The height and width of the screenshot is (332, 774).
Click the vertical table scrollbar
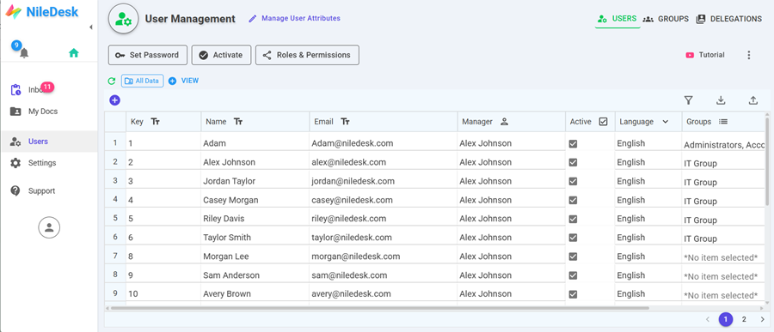(x=767, y=161)
